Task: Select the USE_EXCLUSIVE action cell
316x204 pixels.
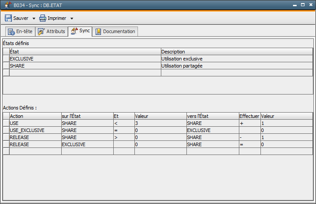Action: point(35,131)
